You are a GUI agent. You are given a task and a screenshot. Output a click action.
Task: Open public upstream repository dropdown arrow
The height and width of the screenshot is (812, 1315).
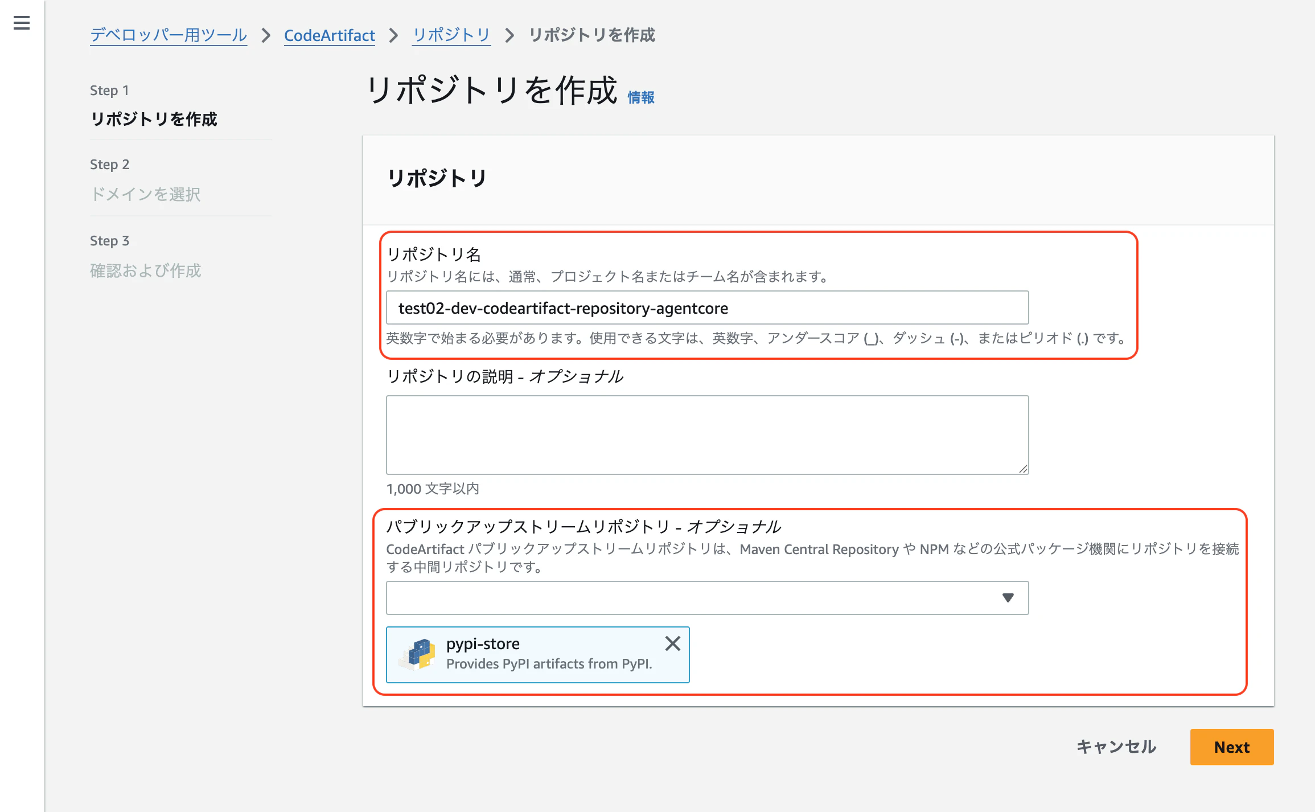(1008, 598)
